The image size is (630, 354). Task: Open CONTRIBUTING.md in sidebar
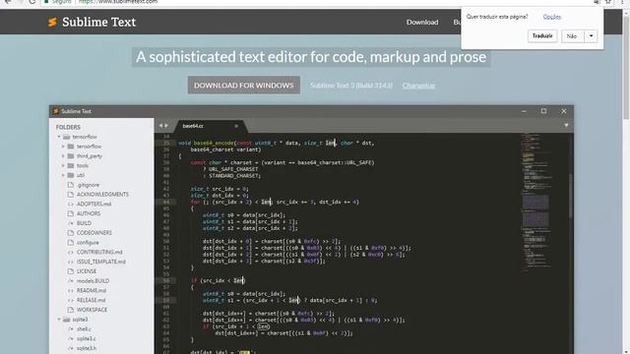pyautogui.click(x=99, y=252)
